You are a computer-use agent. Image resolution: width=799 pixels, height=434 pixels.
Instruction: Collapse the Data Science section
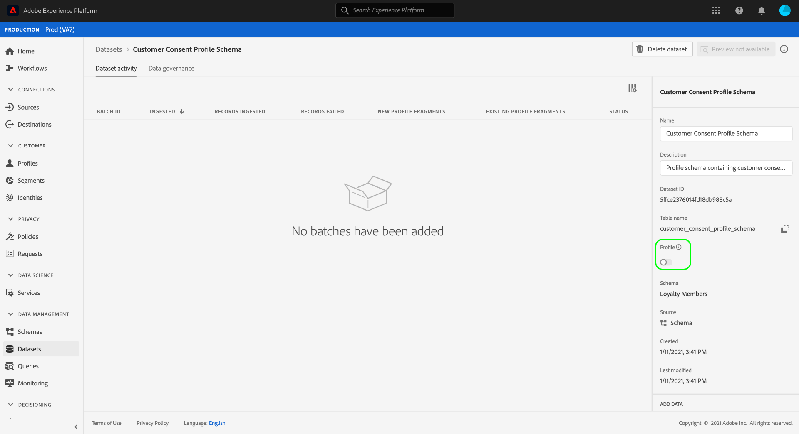click(x=11, y=275)
